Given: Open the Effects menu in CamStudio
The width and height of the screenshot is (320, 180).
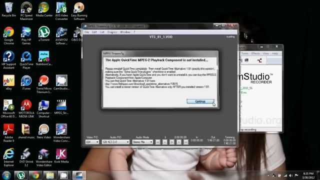Looking at the screenshot, I should point(255,53).
